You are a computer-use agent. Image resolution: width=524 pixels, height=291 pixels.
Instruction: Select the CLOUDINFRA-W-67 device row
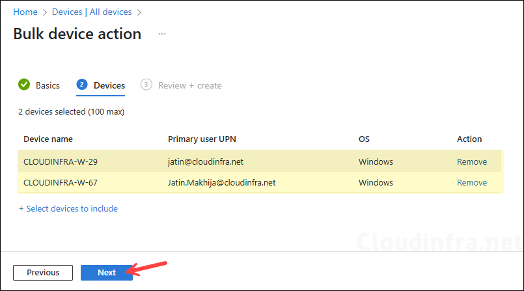pos(61,182)
